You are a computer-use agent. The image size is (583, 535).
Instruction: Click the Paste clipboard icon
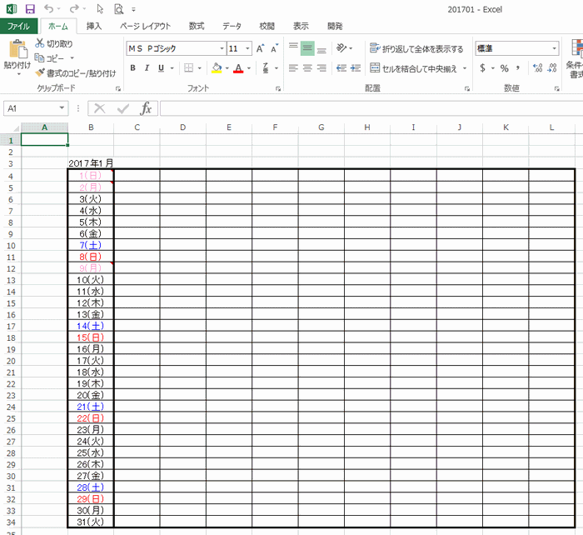click(17, 49)
